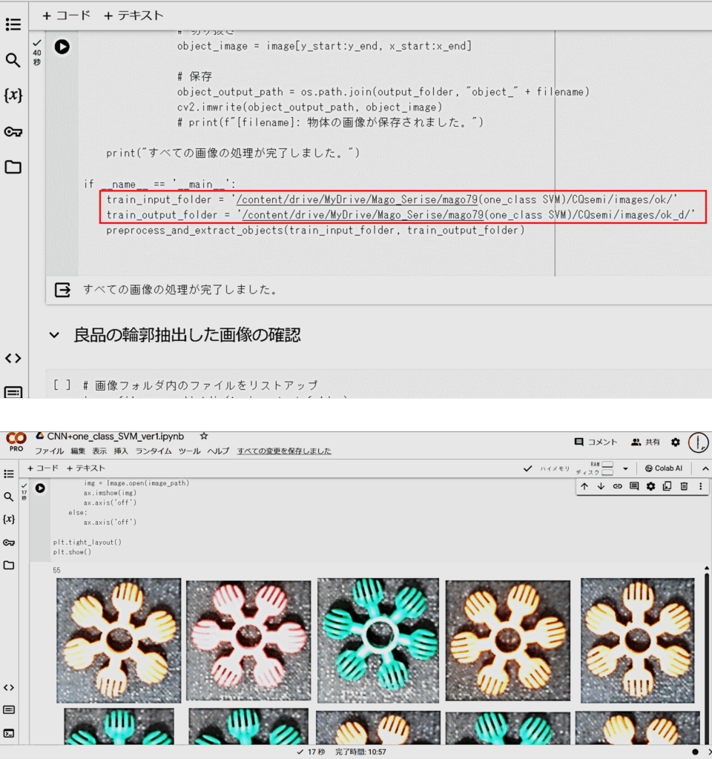
Task: Clear output beside すべての画像の処理が完了しました。
Action: (63, 289)
